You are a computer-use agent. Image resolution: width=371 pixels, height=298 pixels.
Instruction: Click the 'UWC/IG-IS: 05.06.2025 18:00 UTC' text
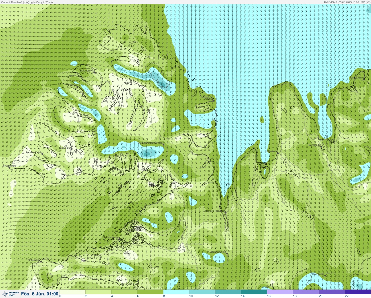[345, 2]
